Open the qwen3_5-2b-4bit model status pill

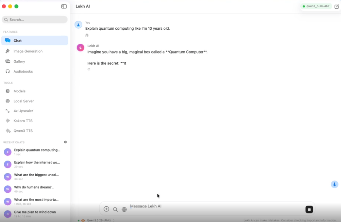pos(316,6)
